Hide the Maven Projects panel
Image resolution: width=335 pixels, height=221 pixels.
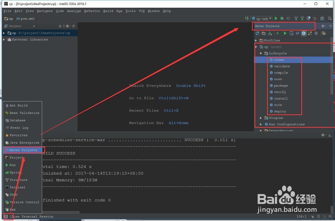coord(330,26)
